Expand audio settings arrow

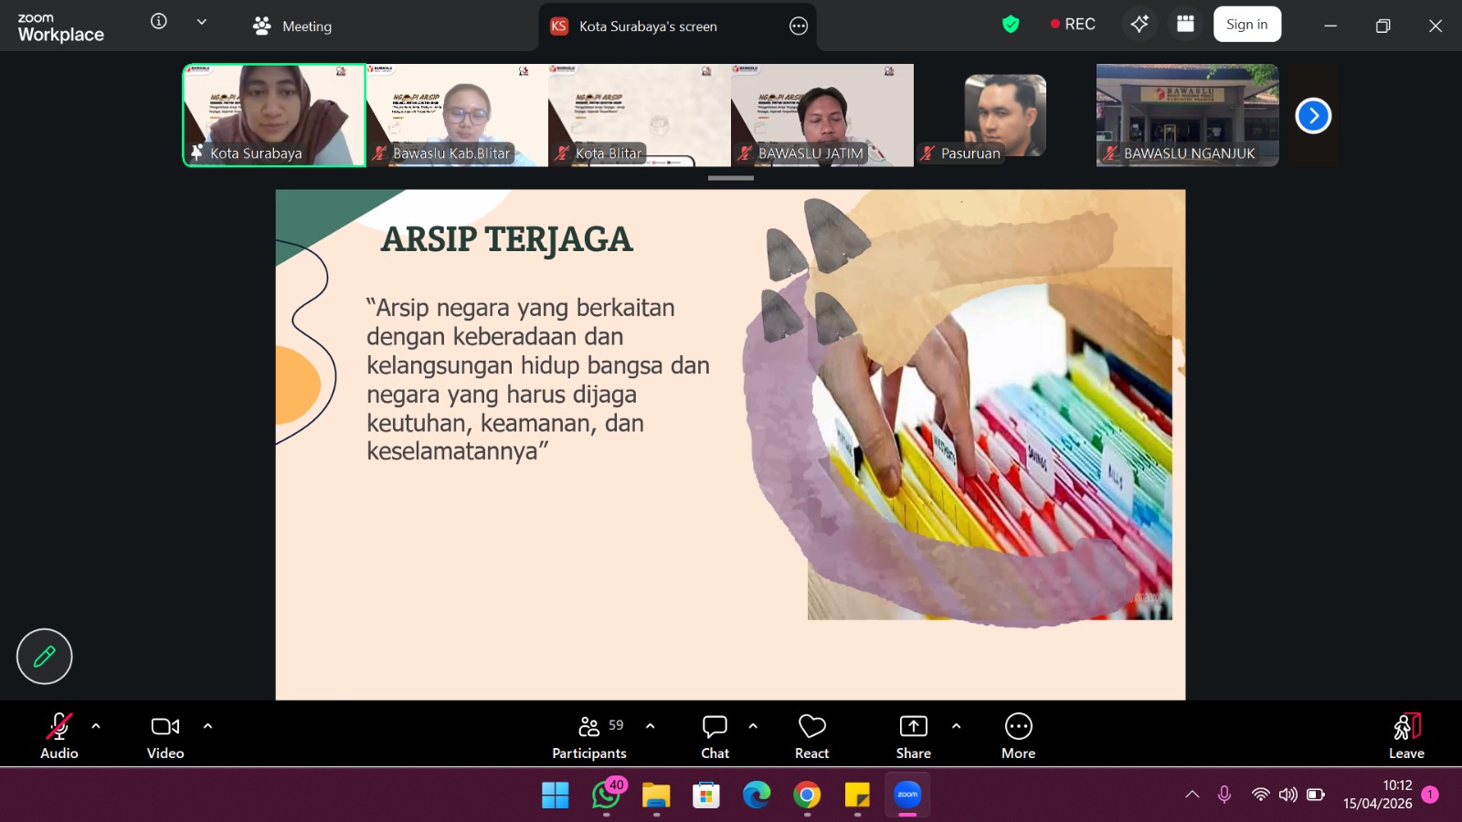click(96, 726)
